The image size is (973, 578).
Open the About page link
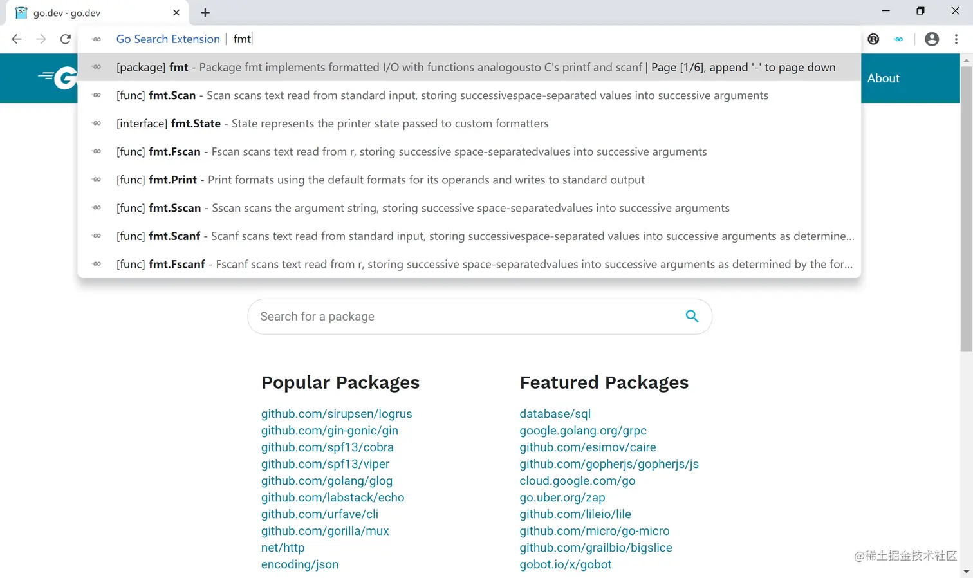tap(883, 79)
